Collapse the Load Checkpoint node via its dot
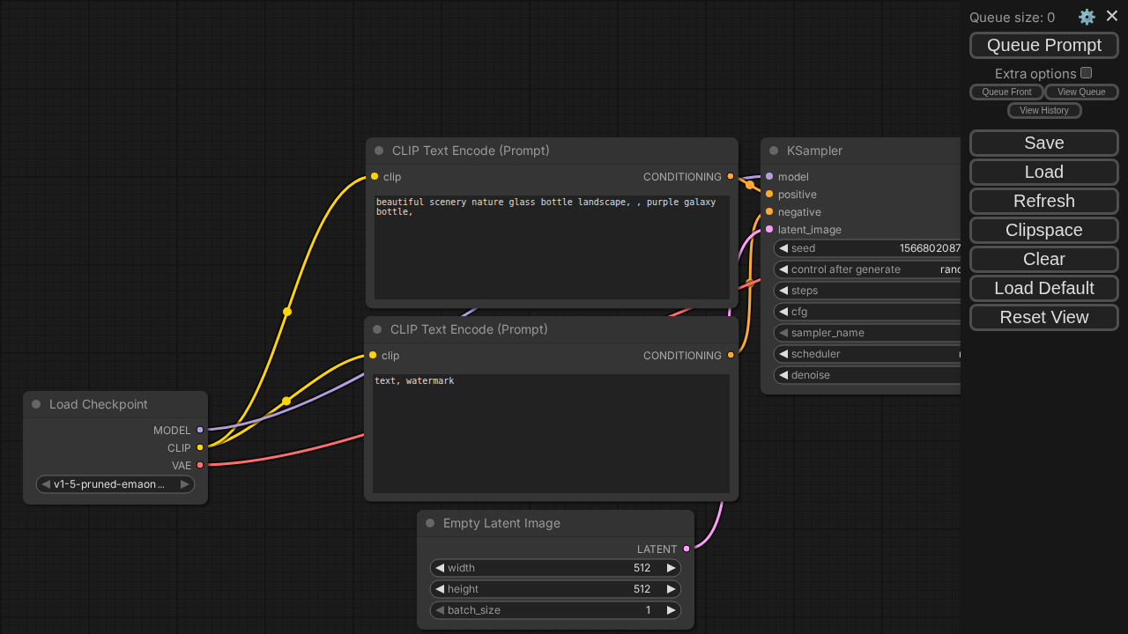The width and height of the screenshot is (1128, 634). [x=36, y=404]
